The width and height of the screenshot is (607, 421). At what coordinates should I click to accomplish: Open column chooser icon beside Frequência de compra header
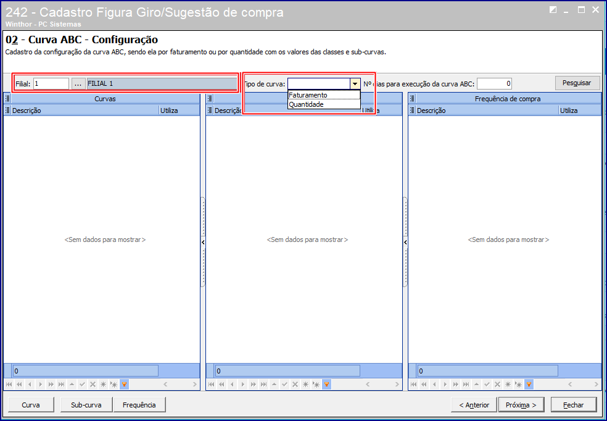coord(412,99)
